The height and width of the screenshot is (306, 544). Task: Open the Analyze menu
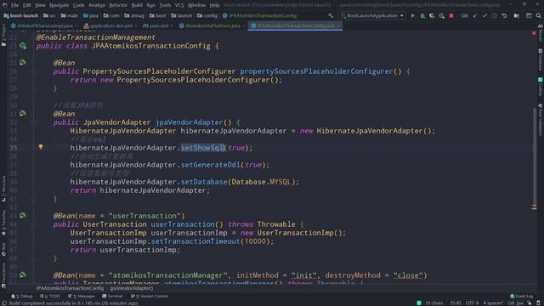[x=96, y=5]
